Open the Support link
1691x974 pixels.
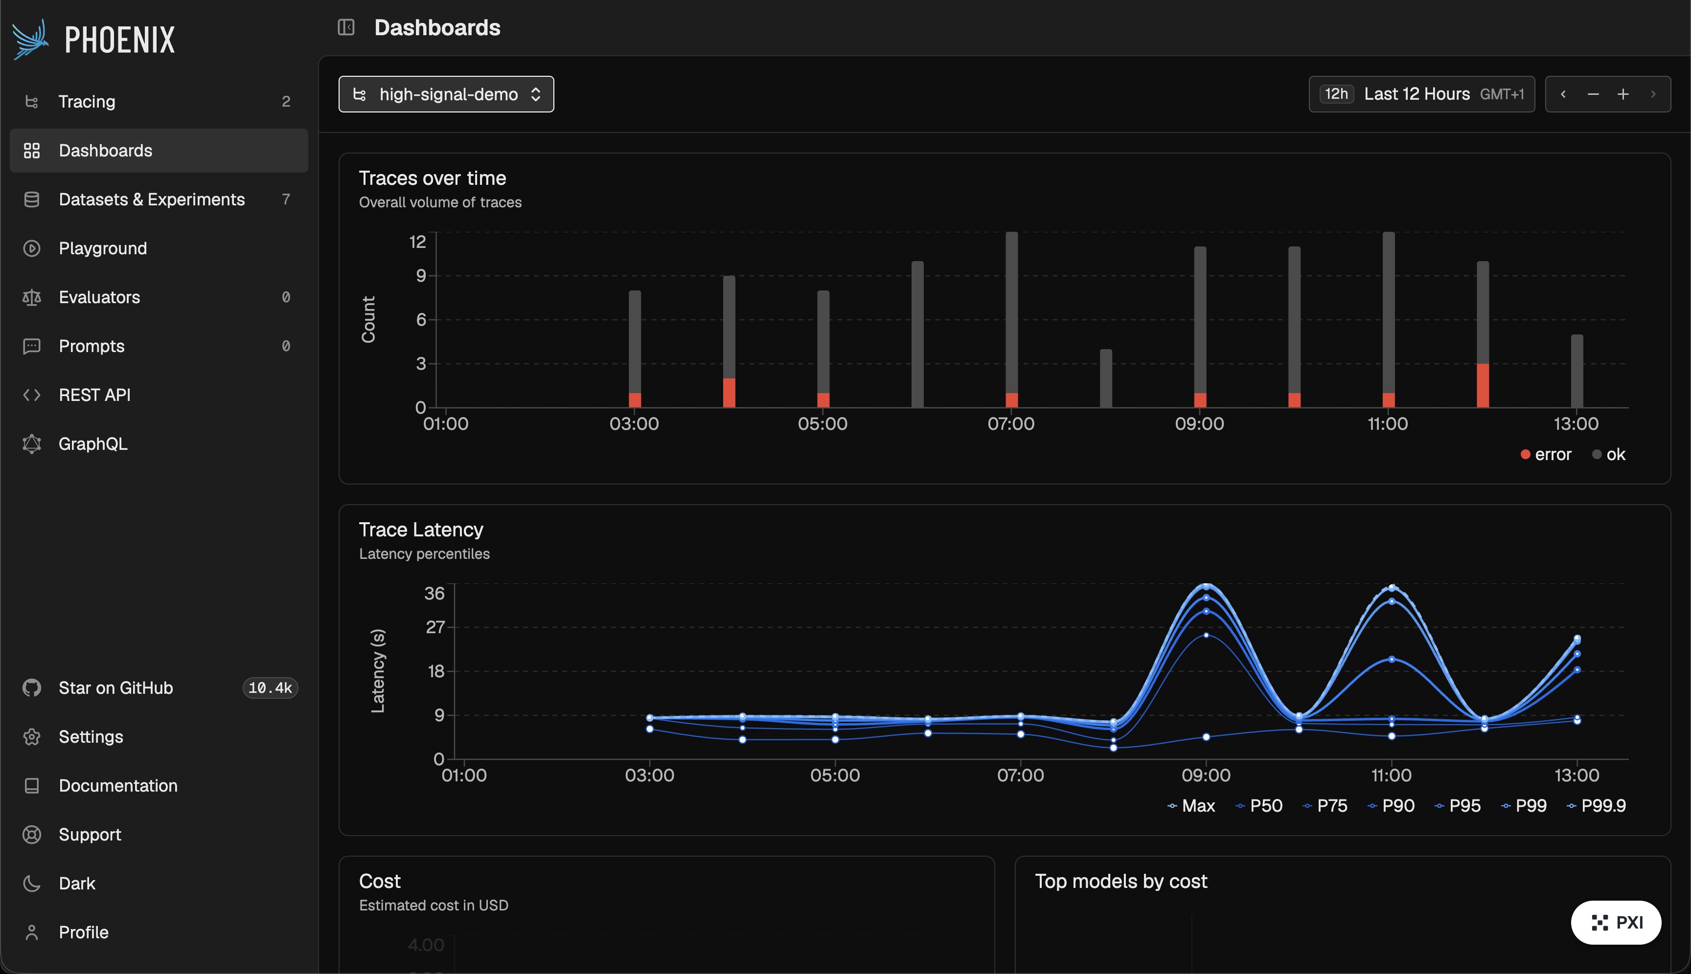point(159,834)
